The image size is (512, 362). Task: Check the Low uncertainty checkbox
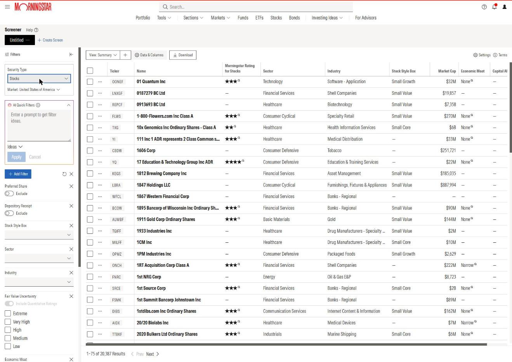8,346
